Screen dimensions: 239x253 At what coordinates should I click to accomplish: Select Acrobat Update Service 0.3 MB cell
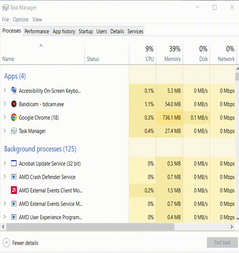click(x=169, y=164)
